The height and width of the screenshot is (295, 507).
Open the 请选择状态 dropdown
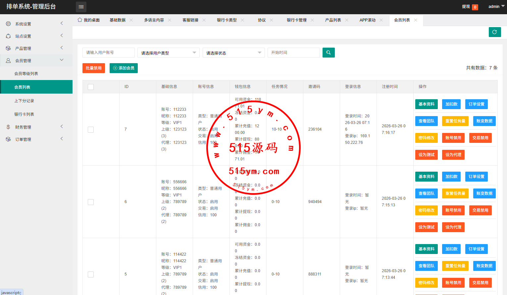(x=233, y=53)
